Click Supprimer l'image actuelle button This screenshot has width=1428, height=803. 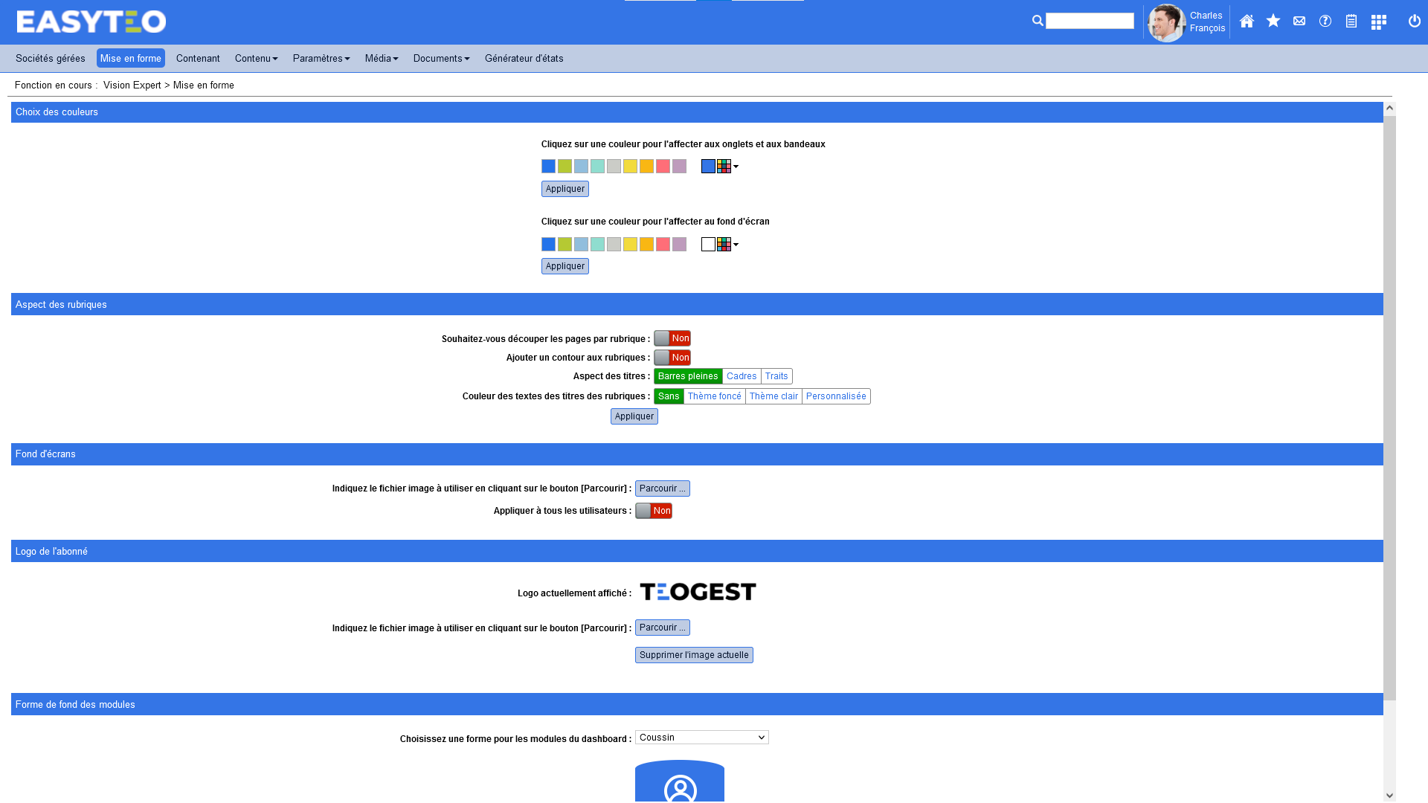[x=694, y=655]
